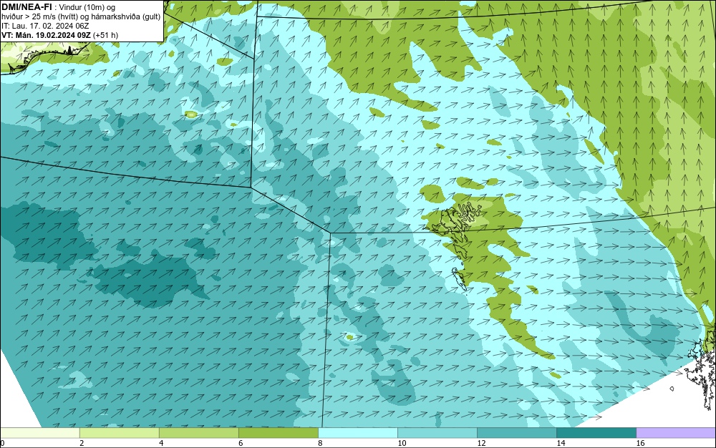Click the 0–2 m/s pale yellow legend swatch

click(x=39, y=432)
